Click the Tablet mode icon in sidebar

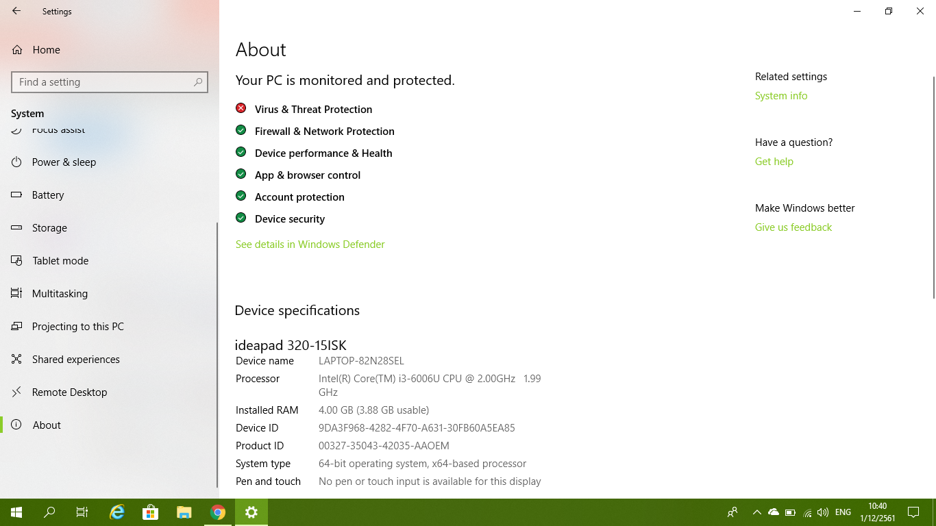coord(17,260)
